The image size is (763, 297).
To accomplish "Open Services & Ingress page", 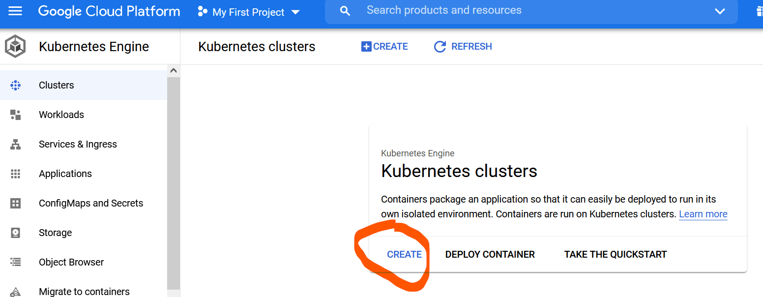I will (84, 144).
